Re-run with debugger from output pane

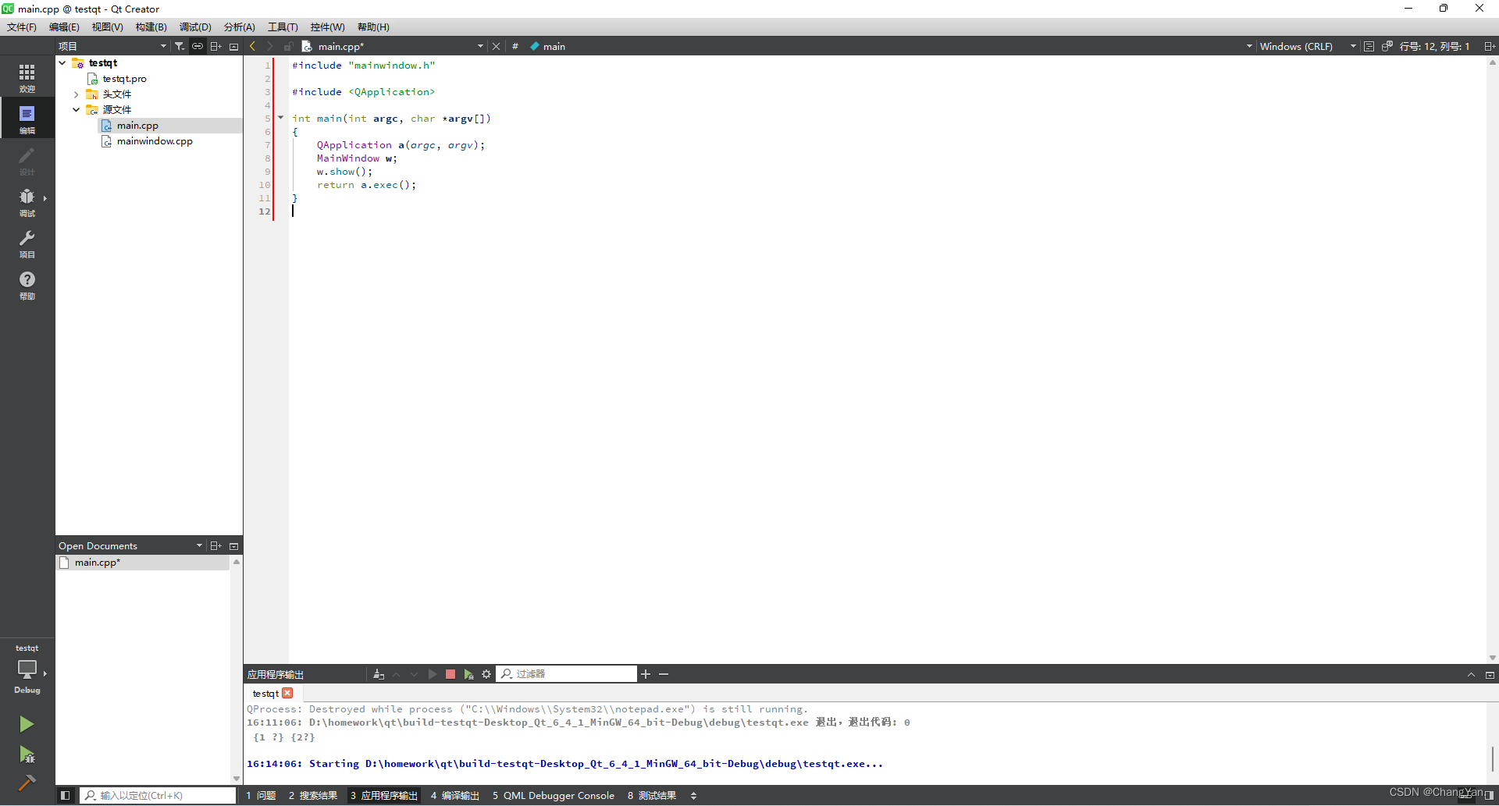pyautogui.click(x=468, y=674)
